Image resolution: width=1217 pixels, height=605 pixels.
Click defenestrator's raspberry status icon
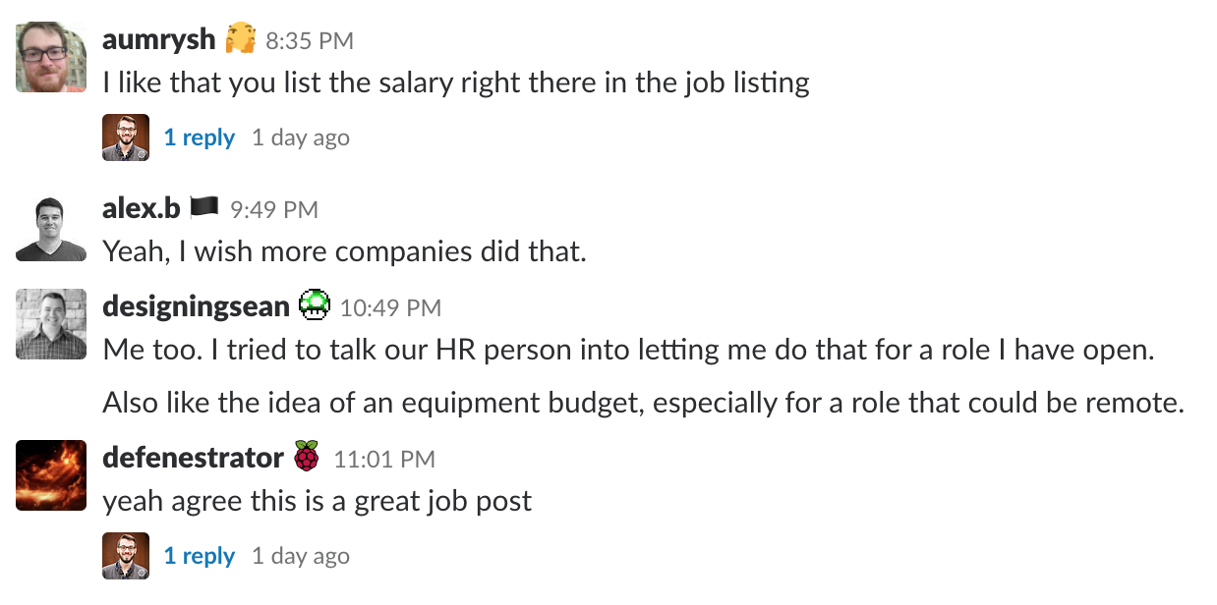[x=307, y=457]
